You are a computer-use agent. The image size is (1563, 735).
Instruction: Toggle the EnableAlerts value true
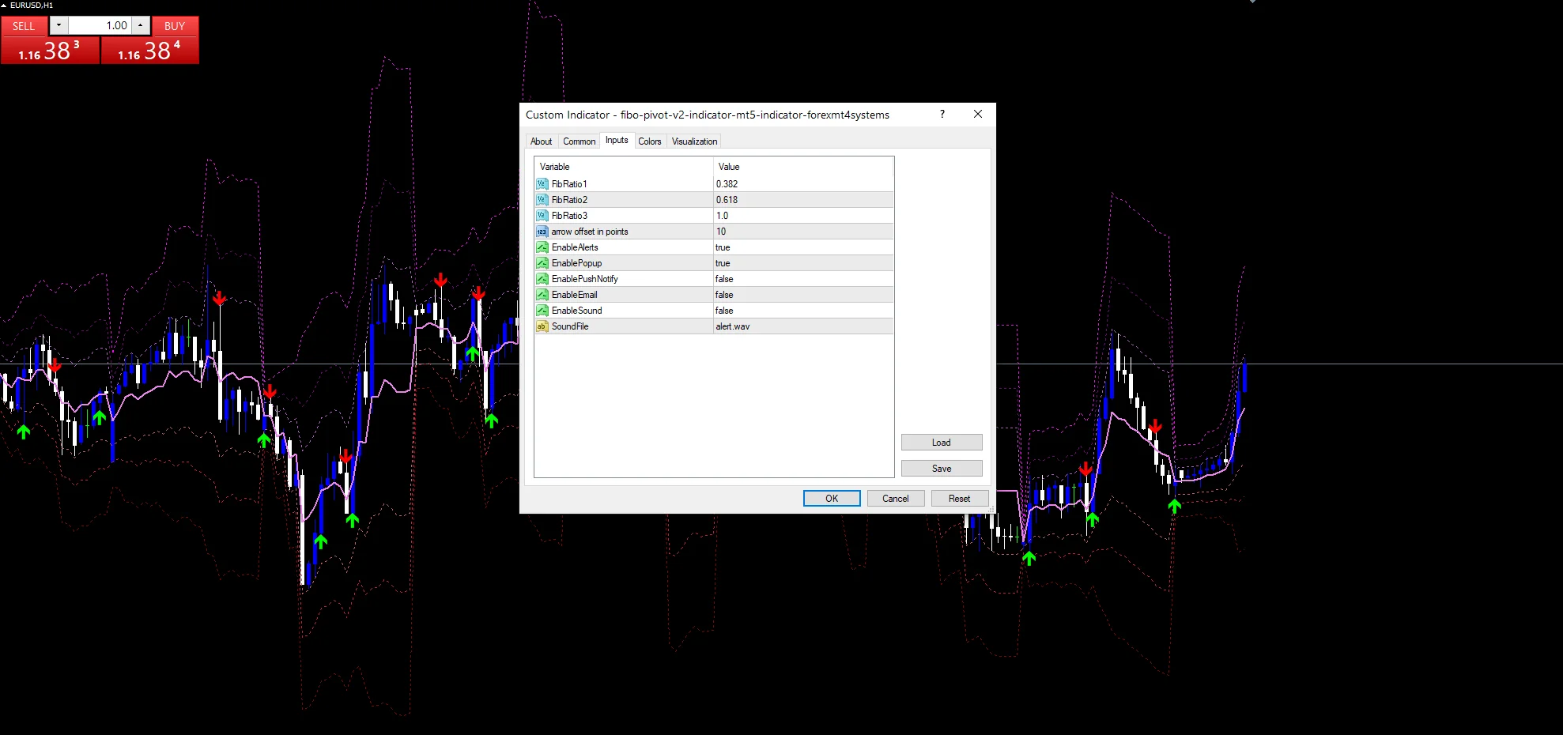[803, 247]
